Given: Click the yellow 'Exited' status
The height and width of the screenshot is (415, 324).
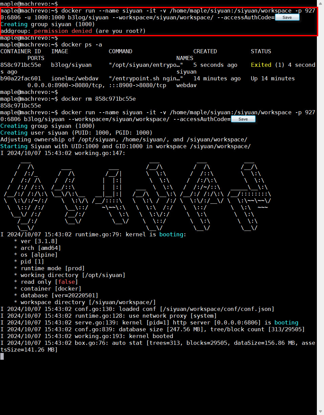Looking at the screenshot, I should tap(261, 65).
